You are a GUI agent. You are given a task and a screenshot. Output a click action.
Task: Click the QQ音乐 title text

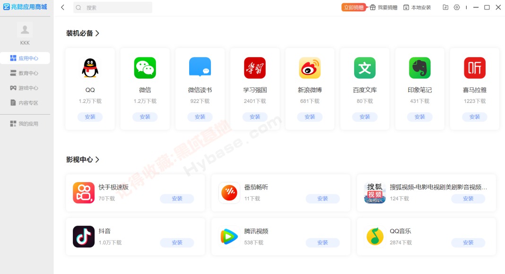[x=401, y=231]
